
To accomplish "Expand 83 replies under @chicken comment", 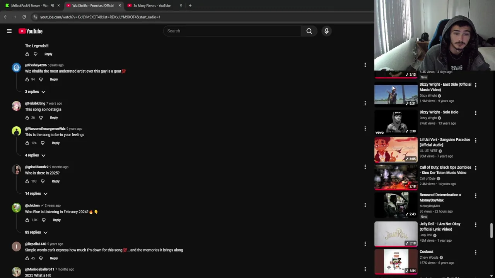I will [36, 232].
